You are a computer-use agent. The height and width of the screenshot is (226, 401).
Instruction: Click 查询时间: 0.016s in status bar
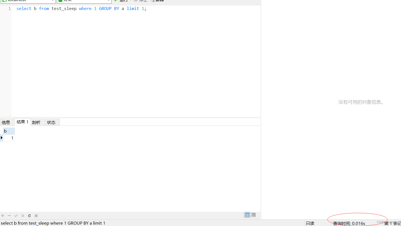click(x=349, y=223)
